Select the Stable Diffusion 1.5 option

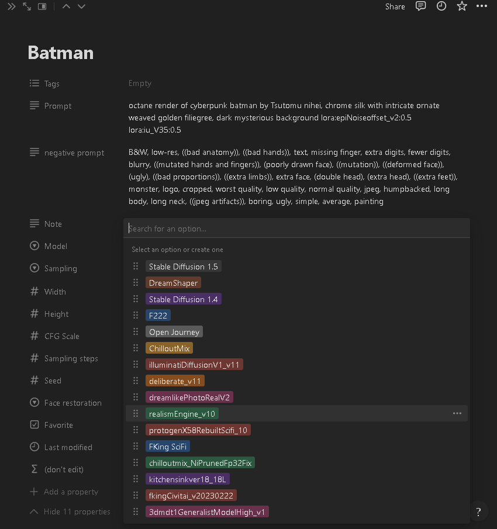[183, 267]
